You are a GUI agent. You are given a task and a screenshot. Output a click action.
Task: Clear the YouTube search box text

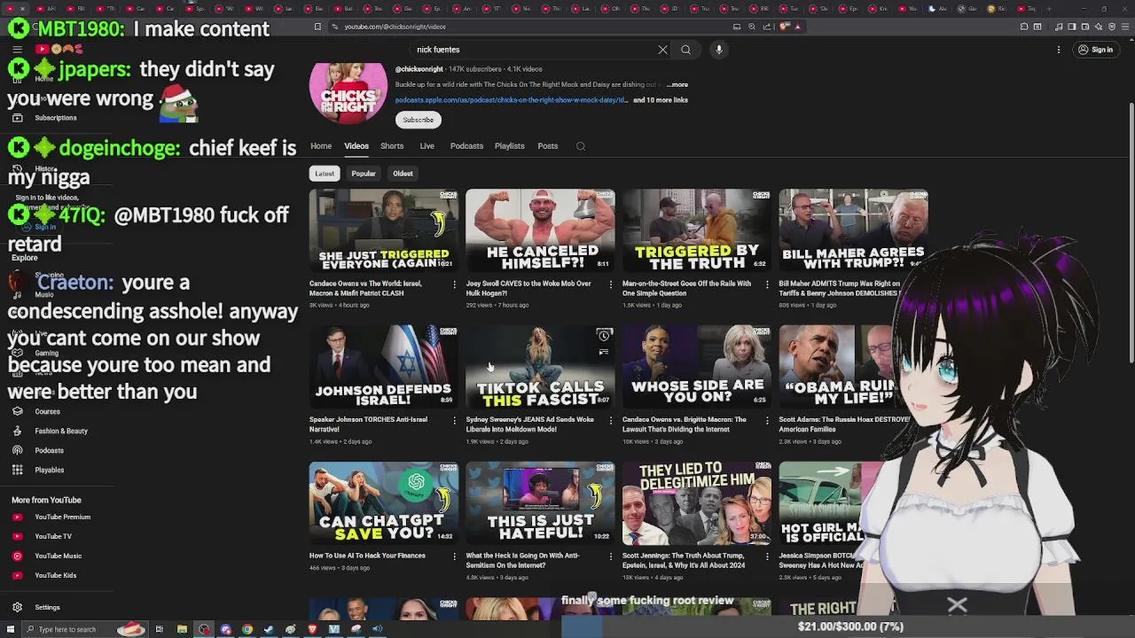click(662, 50)
